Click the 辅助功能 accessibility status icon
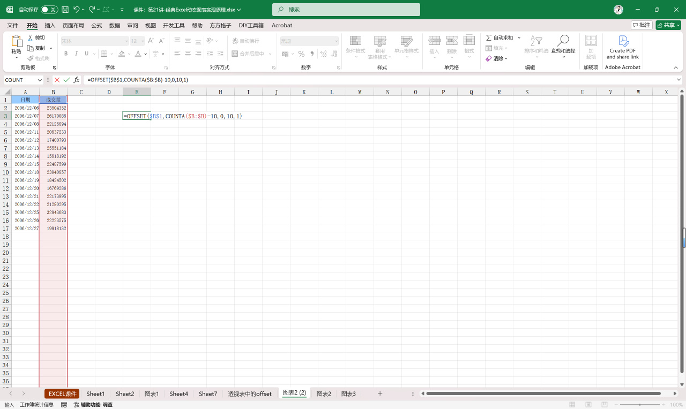 pyautogui.click(x=77, y=405)
